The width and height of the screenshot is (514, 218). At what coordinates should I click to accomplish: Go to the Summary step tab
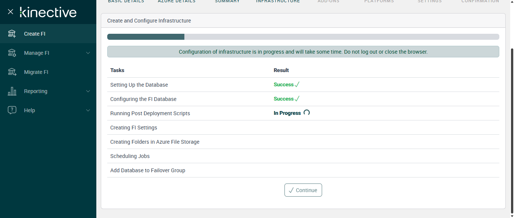coord(227,2)
